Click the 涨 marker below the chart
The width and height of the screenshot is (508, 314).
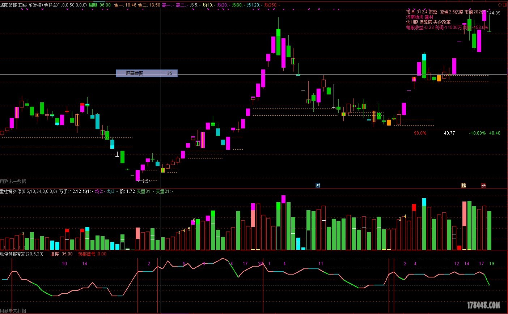483,186
